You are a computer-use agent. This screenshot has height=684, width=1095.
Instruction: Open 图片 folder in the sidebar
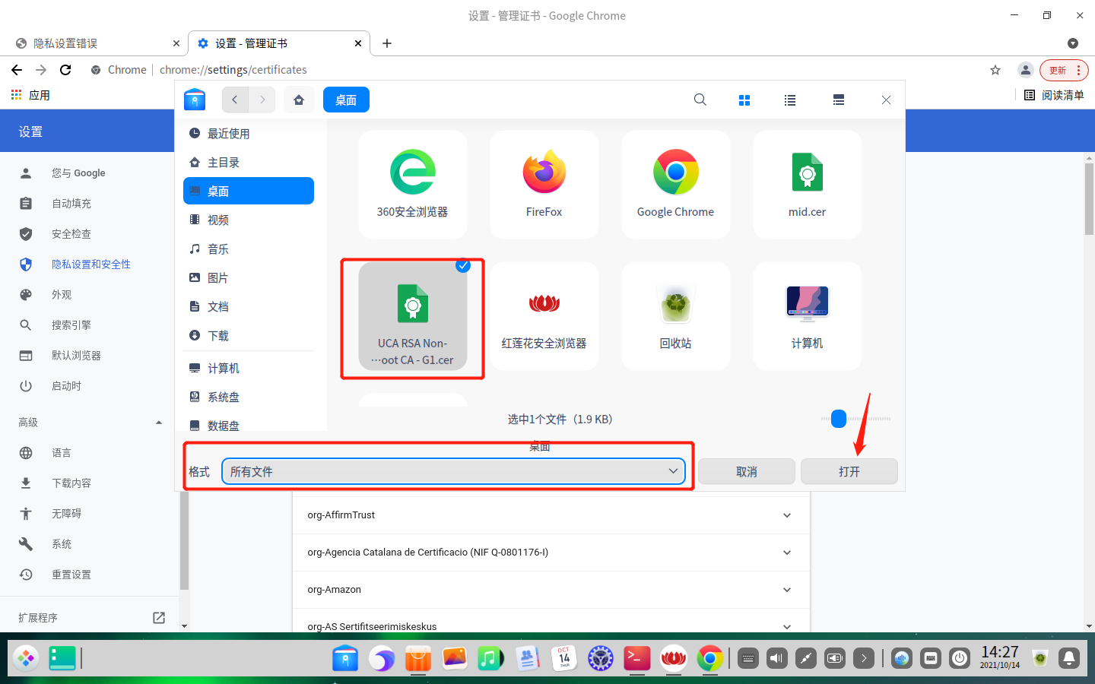point(249,277)
